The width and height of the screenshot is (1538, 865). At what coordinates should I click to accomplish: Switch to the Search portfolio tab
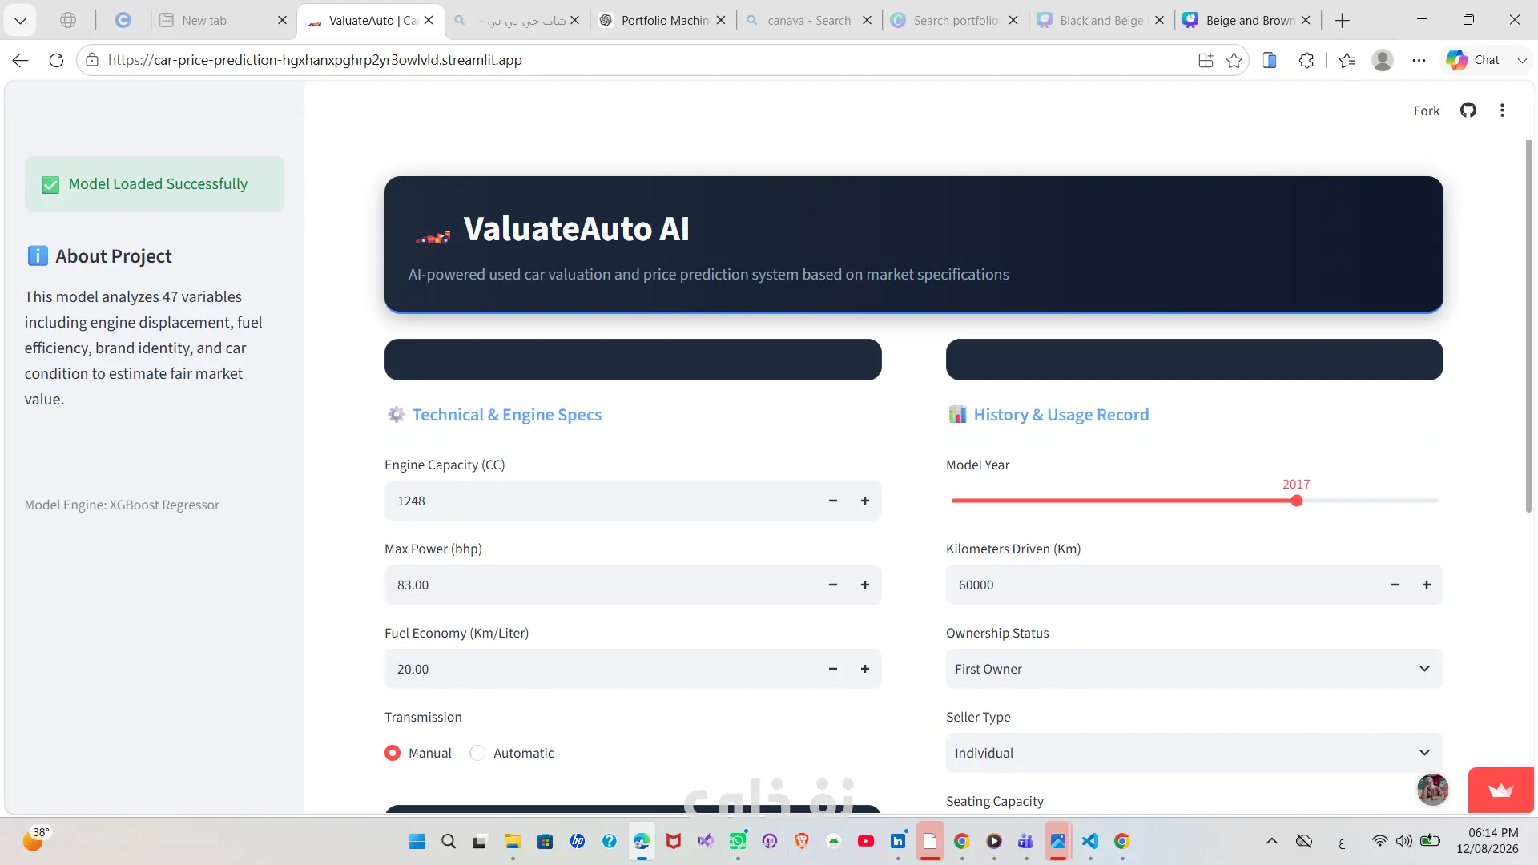tap(954, 20)
